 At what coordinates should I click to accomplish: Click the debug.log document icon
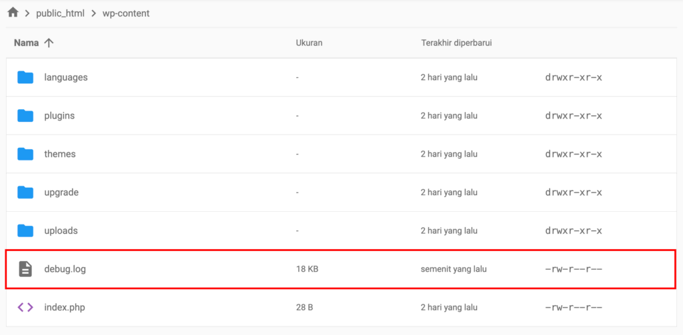[x=25, y=269]
